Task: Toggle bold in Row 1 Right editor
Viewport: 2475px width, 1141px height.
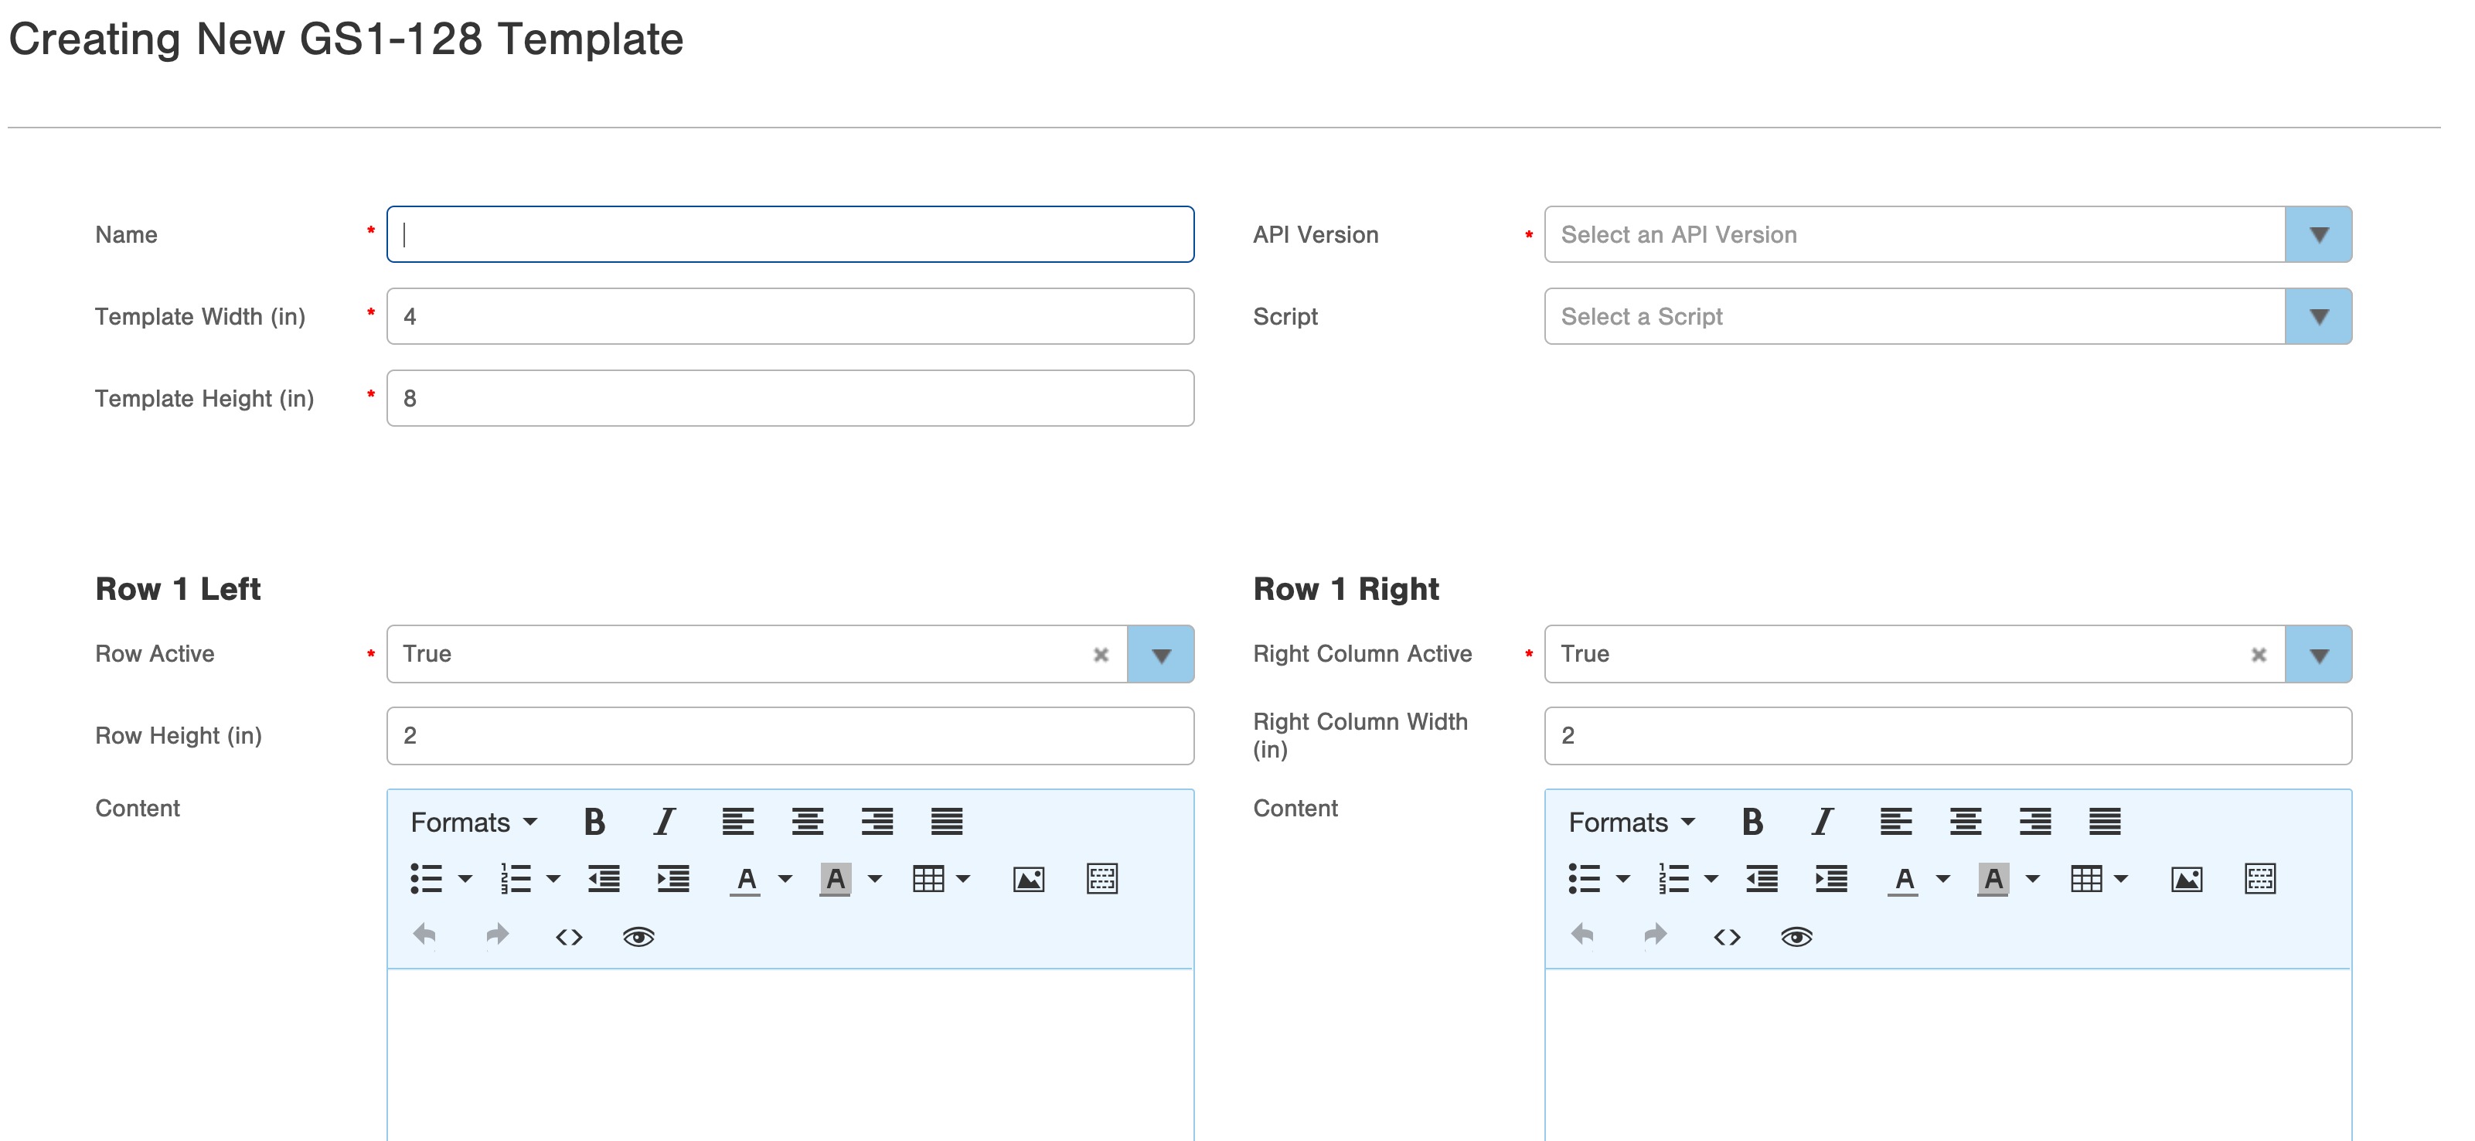Action: point(1752,822)
